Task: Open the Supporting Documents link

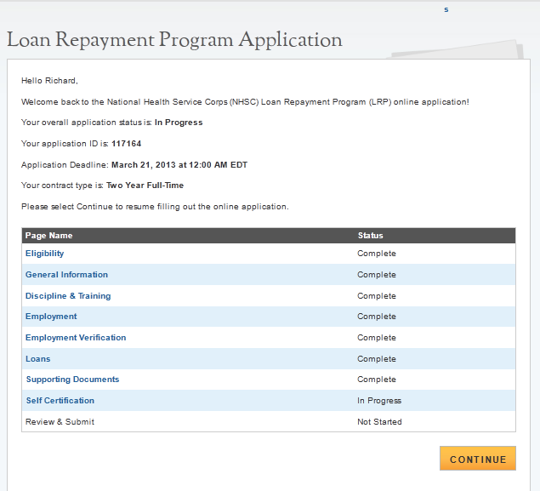Action: [72, 380]
